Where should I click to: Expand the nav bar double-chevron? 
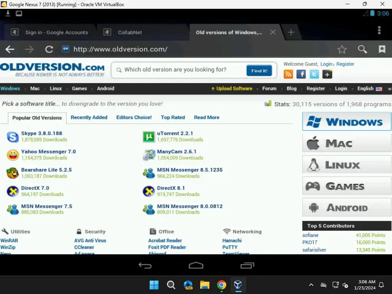389,89
